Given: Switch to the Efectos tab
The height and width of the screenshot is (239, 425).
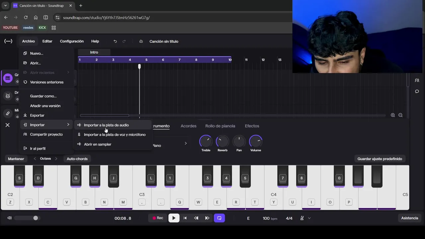Looking at the screenshot, I should click(x=252, y=126).
